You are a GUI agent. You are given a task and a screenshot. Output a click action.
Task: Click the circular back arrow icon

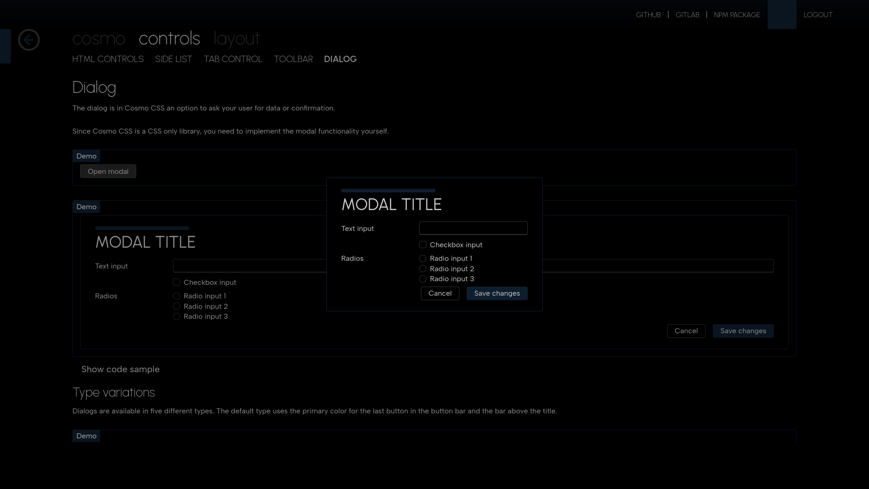pyautogui.click(x=29, y=40)
